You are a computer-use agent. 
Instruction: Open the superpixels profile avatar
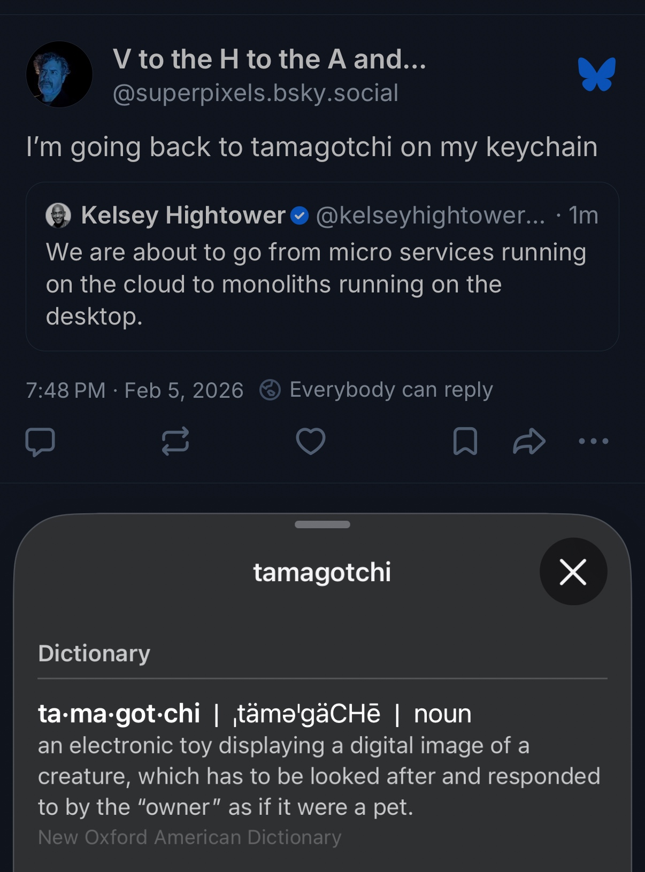pos(59,74)
